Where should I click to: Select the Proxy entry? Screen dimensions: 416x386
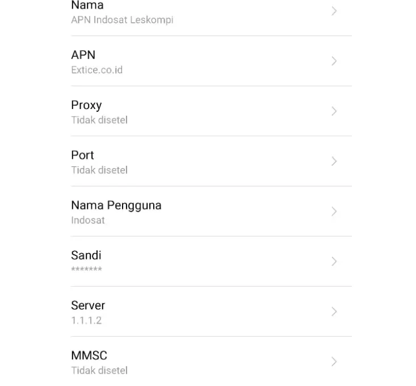[x=211, y=111]
